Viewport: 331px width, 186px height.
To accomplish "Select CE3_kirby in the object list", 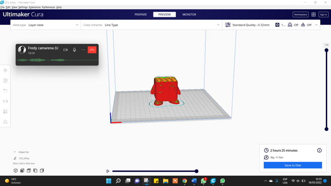I will [x=24, y=158].
